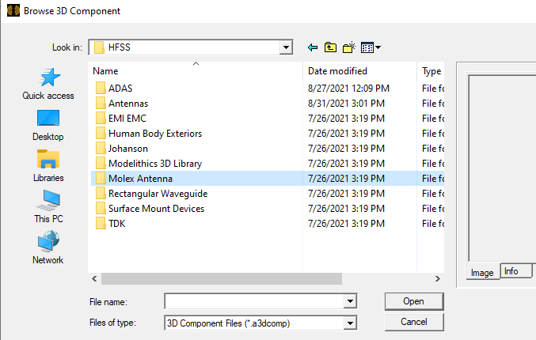Select the Johanson folder name
The width and height of the screenshot is (536, 340).
(128, 148)
